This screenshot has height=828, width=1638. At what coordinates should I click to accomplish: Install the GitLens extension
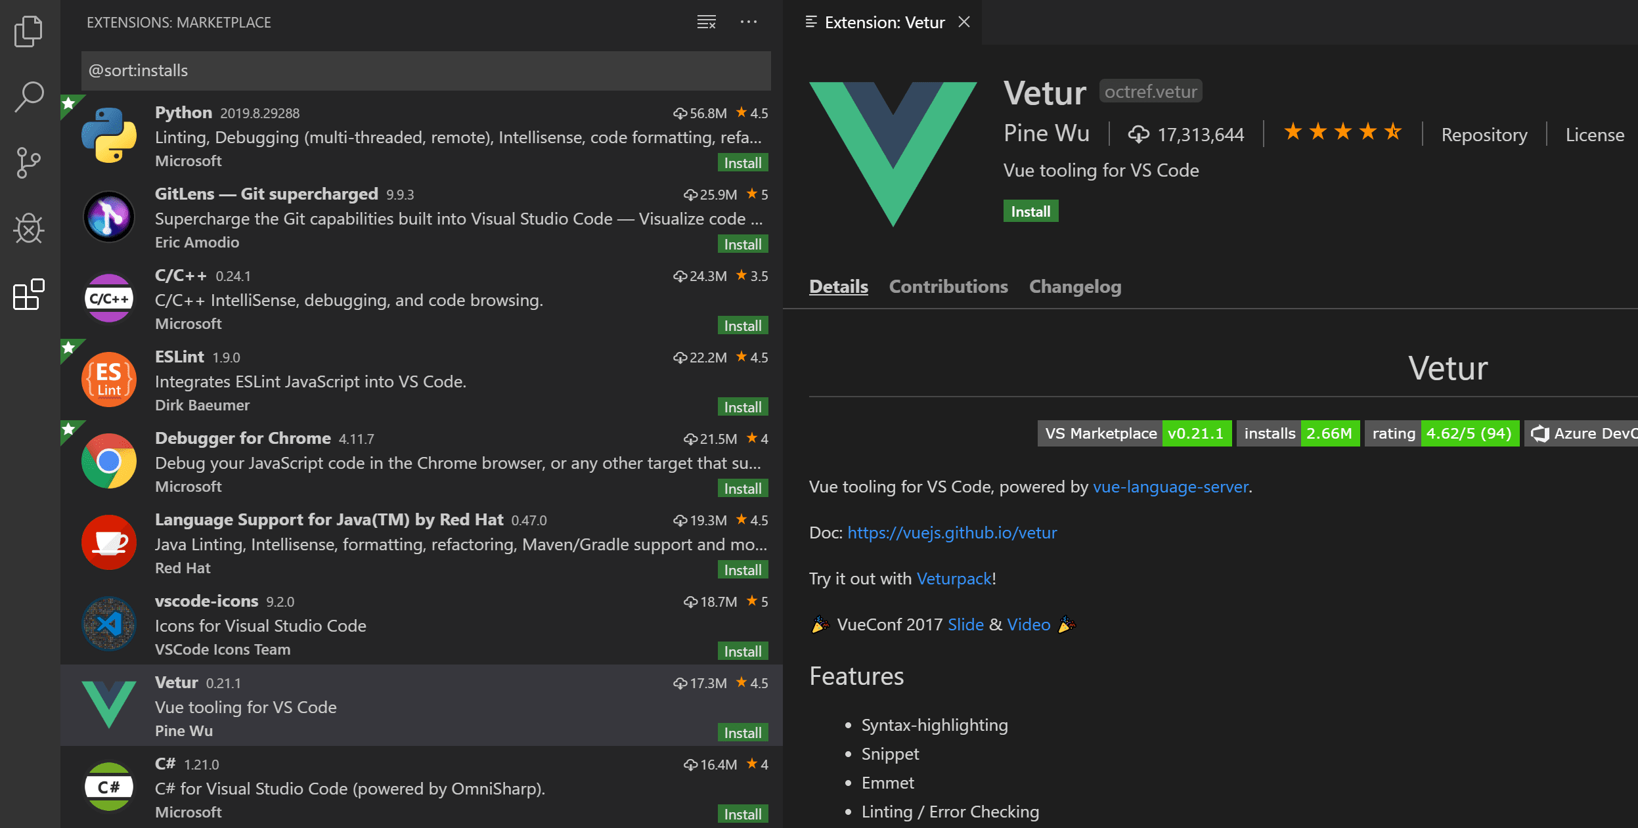coord(742,243)
